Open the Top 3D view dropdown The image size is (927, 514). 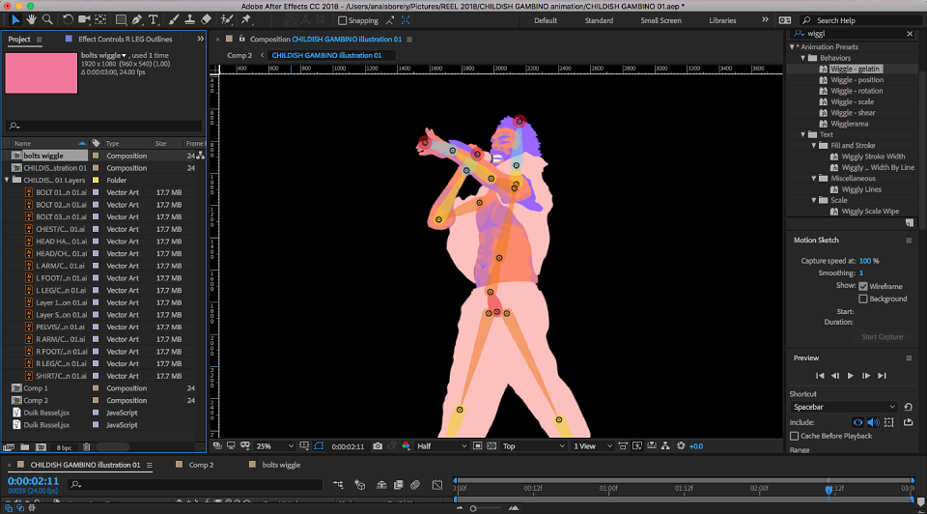[534, 446]
